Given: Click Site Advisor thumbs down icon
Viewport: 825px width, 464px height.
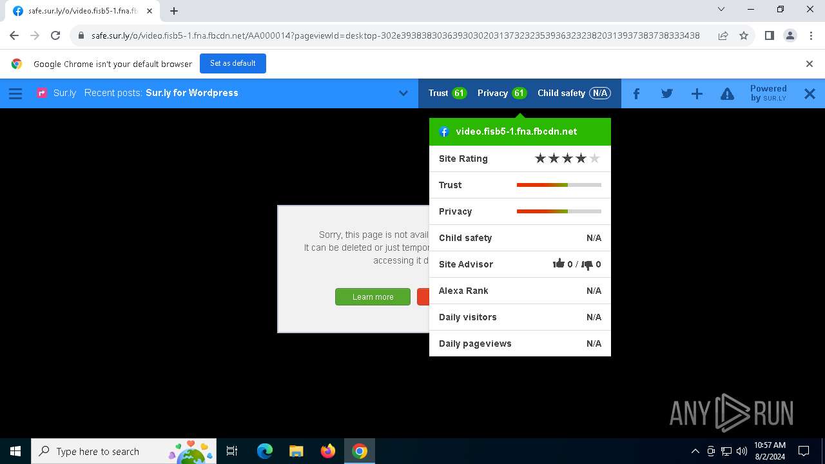Looking at the screenshot, I should (x=587, y=264).
